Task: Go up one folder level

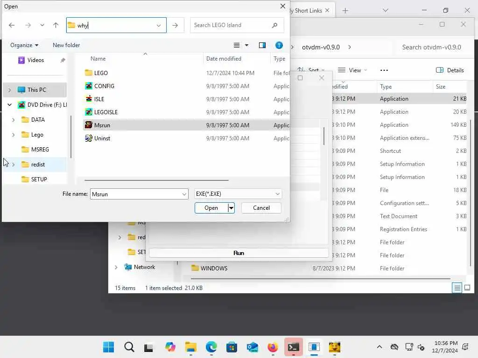Action: tap(56, 25)
